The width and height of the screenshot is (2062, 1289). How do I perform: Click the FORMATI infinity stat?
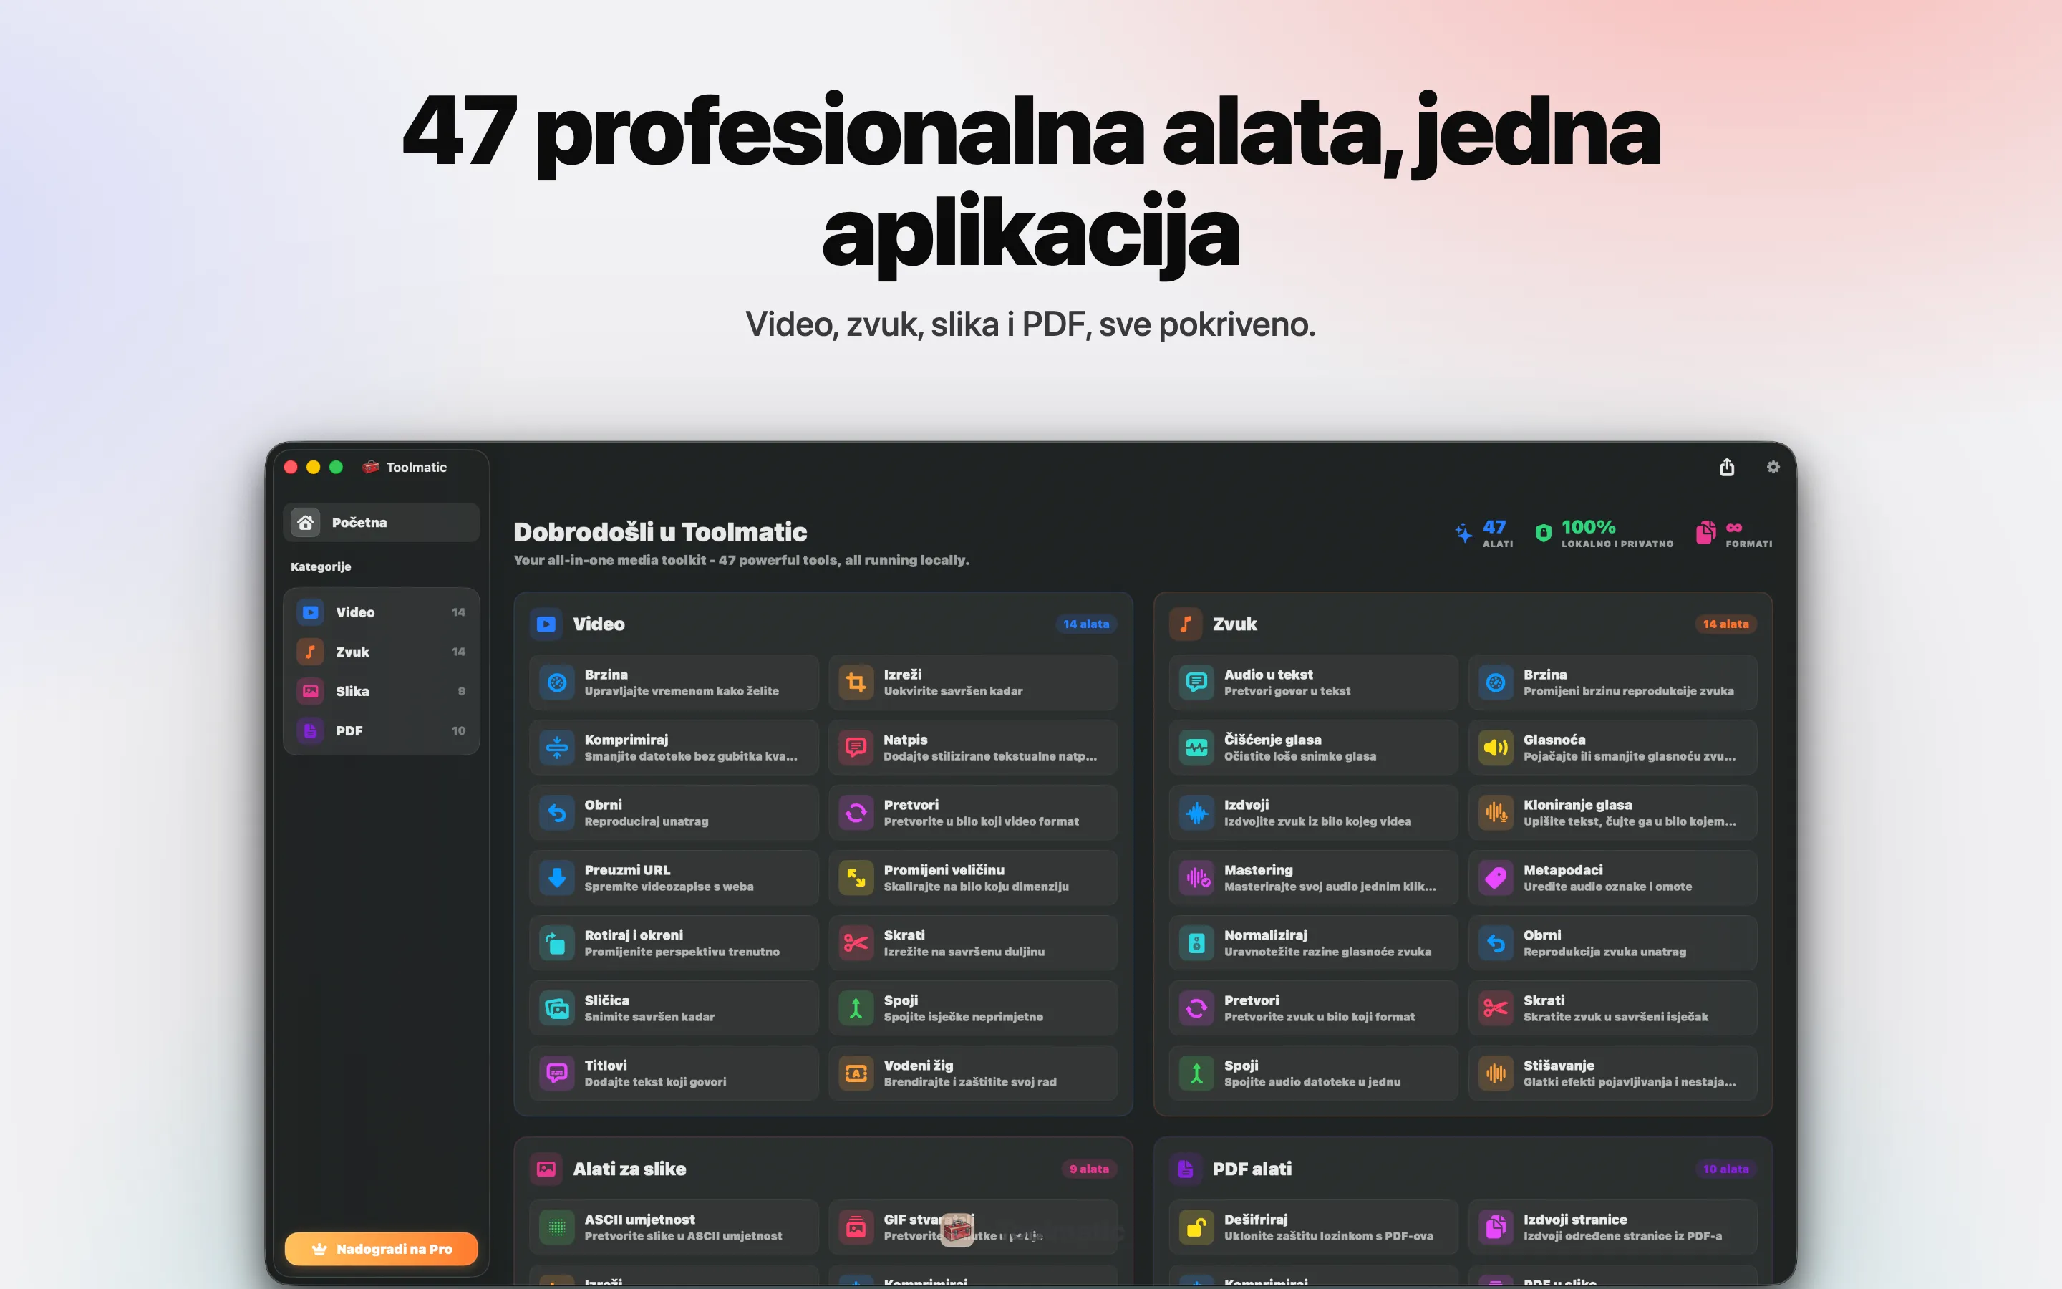[x=1734, y=534]
